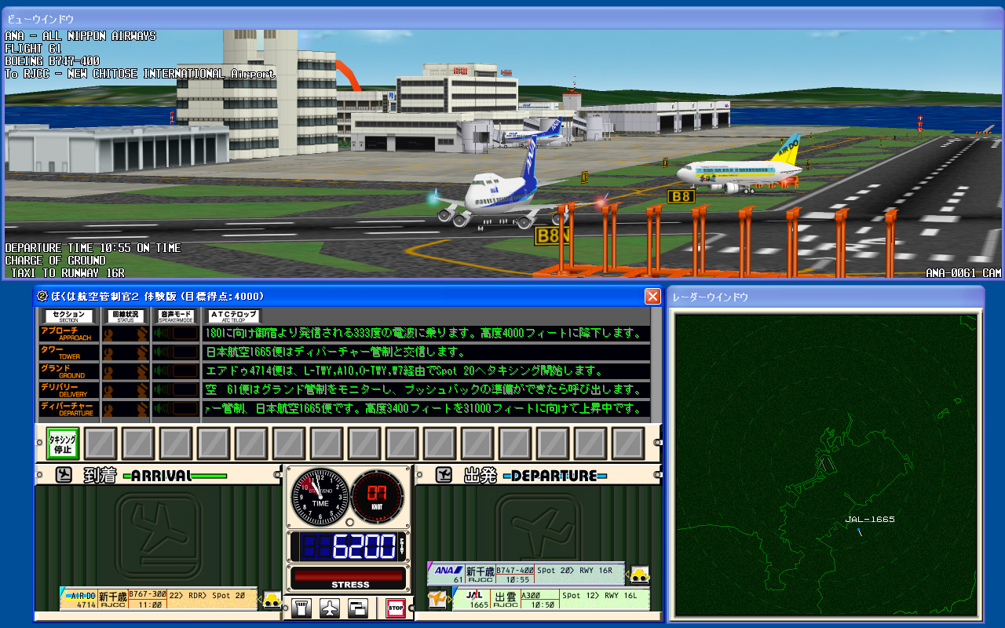Click the tower telop about 日本航空1665便
The width and height of the screenshot is (1005, 628).
(426, 352)
